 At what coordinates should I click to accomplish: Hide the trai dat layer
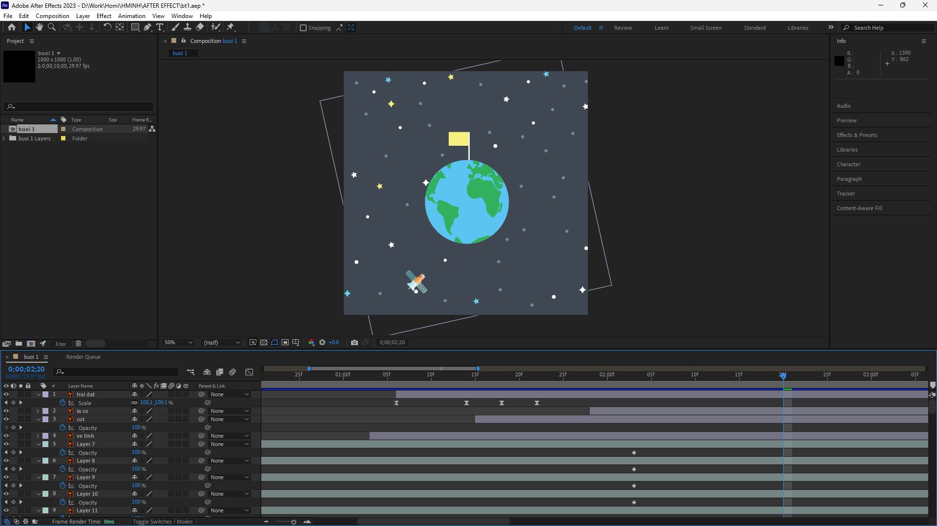tap(6, 395)
